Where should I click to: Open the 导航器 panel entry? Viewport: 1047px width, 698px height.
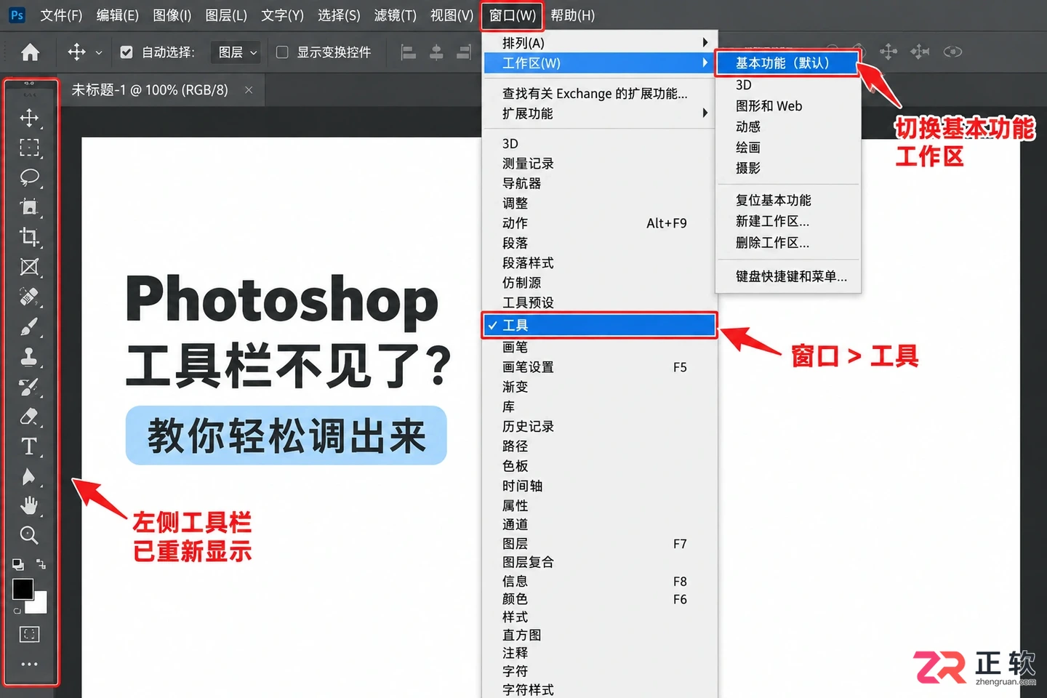click(x=601, y=183)
